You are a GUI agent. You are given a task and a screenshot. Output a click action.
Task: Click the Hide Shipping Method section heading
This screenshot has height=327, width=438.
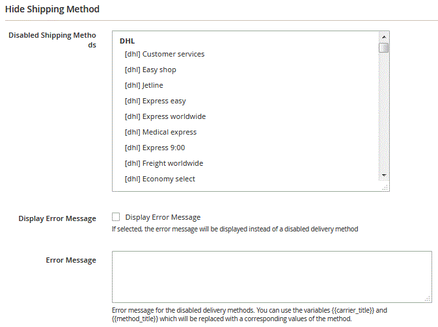tap(52, 9)
